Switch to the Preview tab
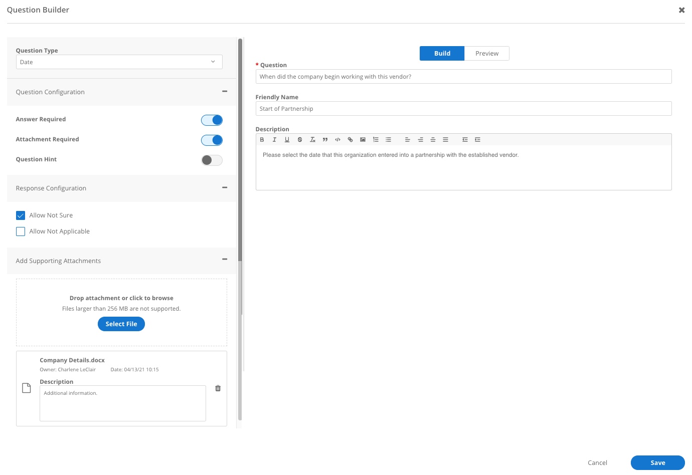Screen dimensions: 692x475 pyautogui.click(x=486, y=54)
